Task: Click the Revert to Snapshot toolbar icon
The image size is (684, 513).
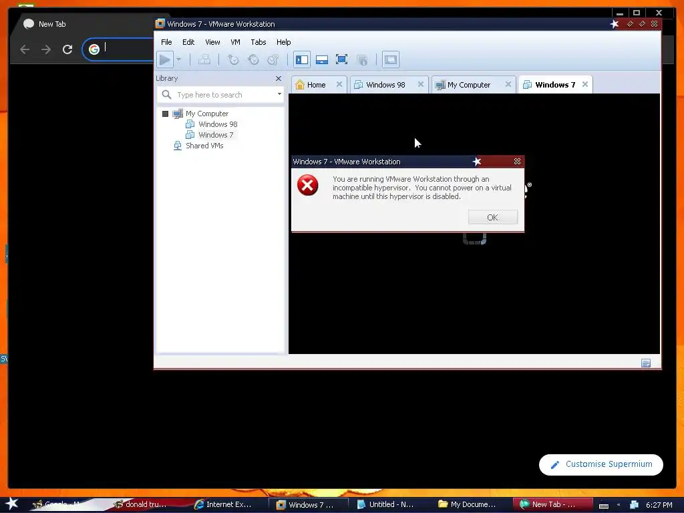Action: click(253, 59)
